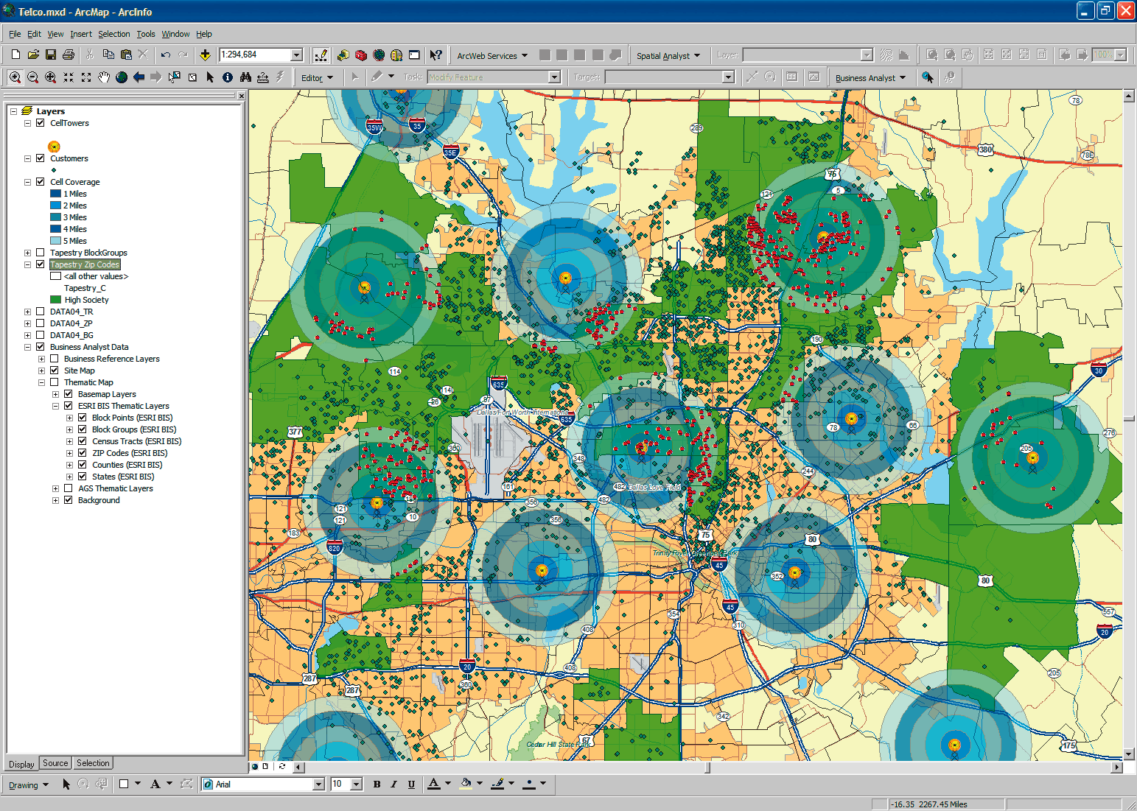Enable the Tapestry BlockGroups layer checkbox

(x=41, y=253)
